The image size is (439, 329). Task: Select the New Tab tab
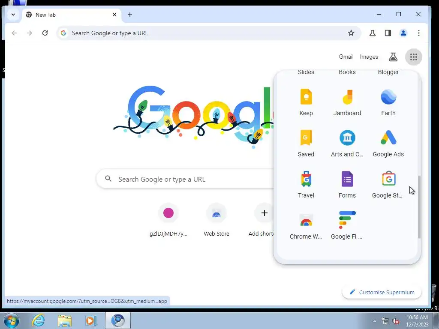point(72,15)
